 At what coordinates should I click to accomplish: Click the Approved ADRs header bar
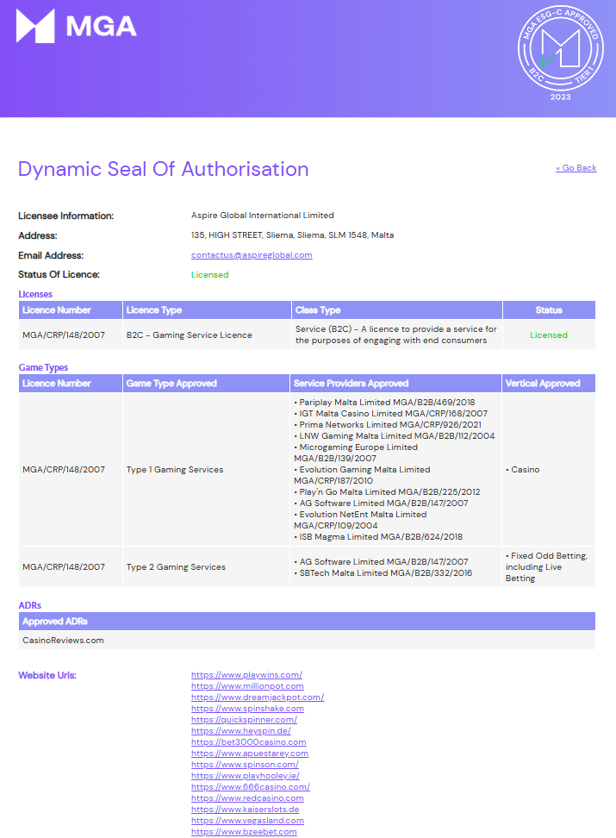point(307,622)
